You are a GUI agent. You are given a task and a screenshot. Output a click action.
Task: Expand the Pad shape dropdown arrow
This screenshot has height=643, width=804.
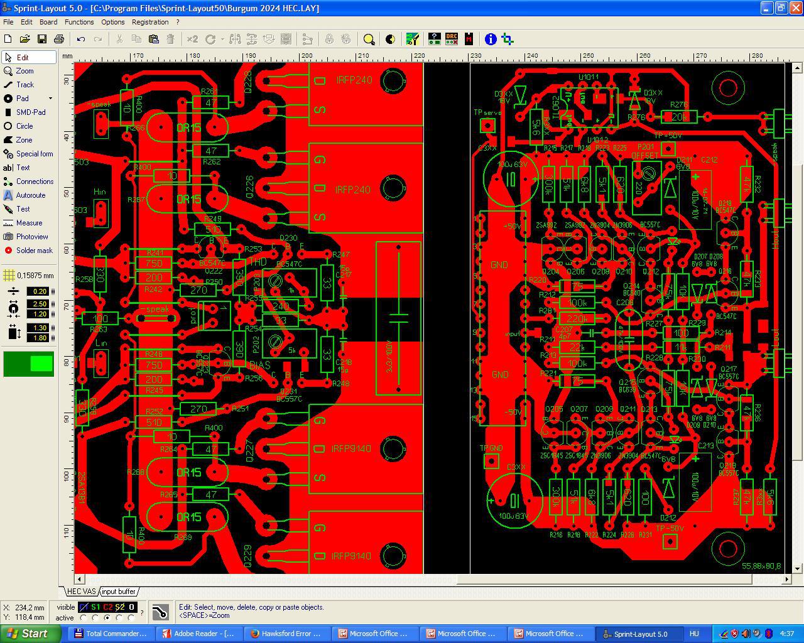[50, 99]
